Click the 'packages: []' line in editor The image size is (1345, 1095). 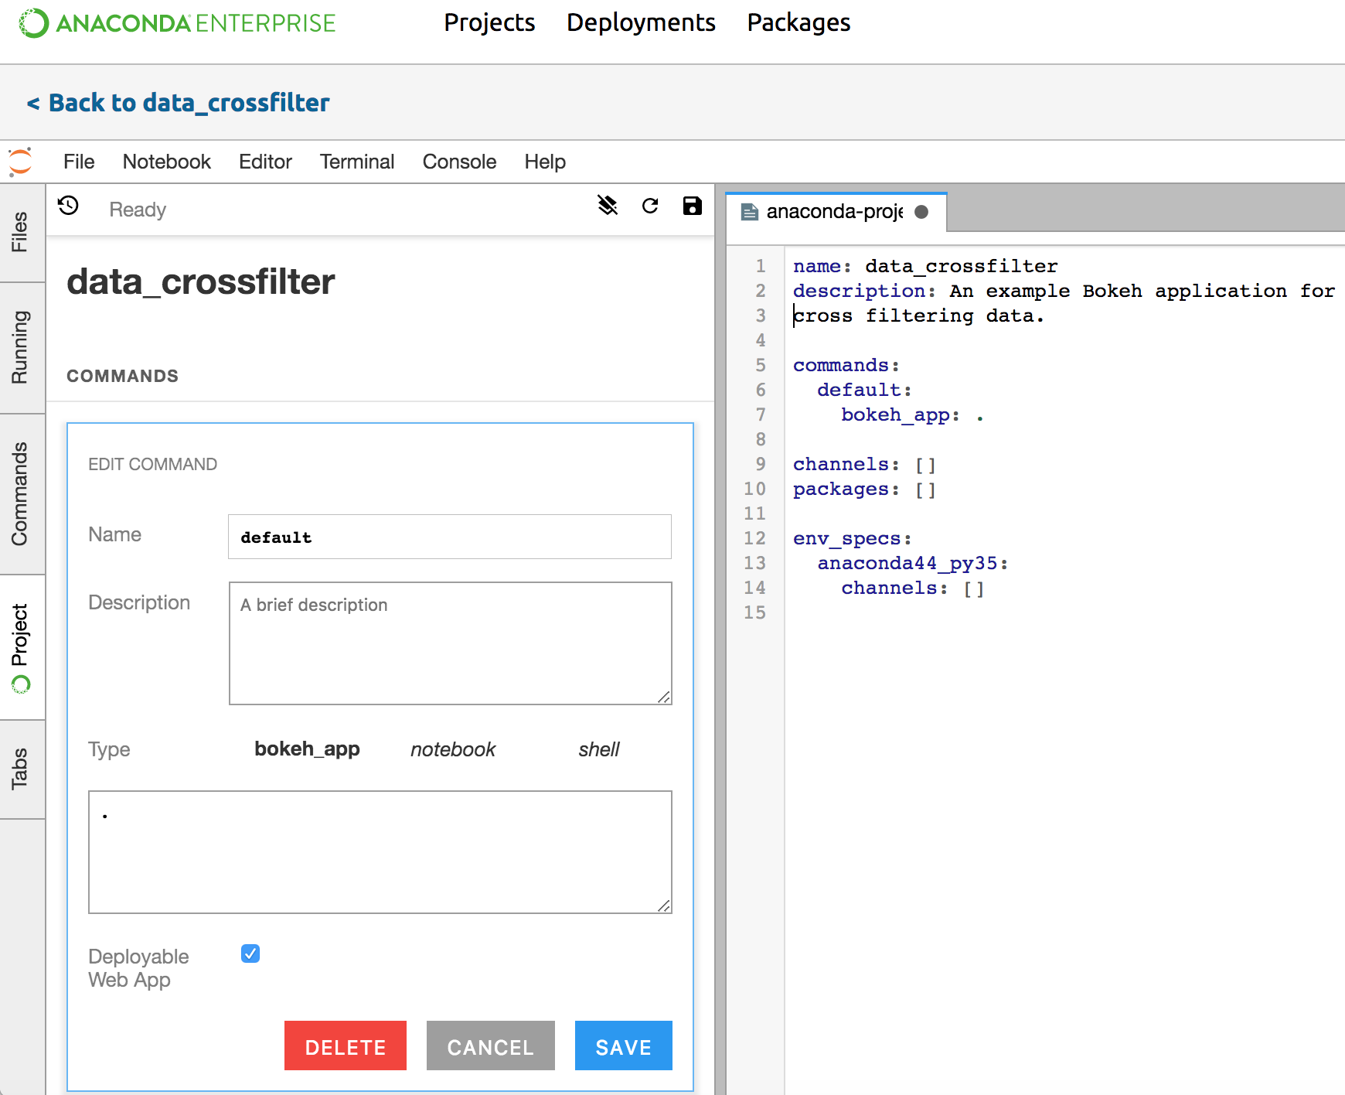tap(865, 489)
